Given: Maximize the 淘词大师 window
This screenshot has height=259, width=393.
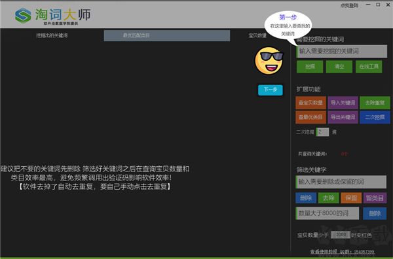Looking at the screenshot, I should pyautogui.click(x=378, y=5).
